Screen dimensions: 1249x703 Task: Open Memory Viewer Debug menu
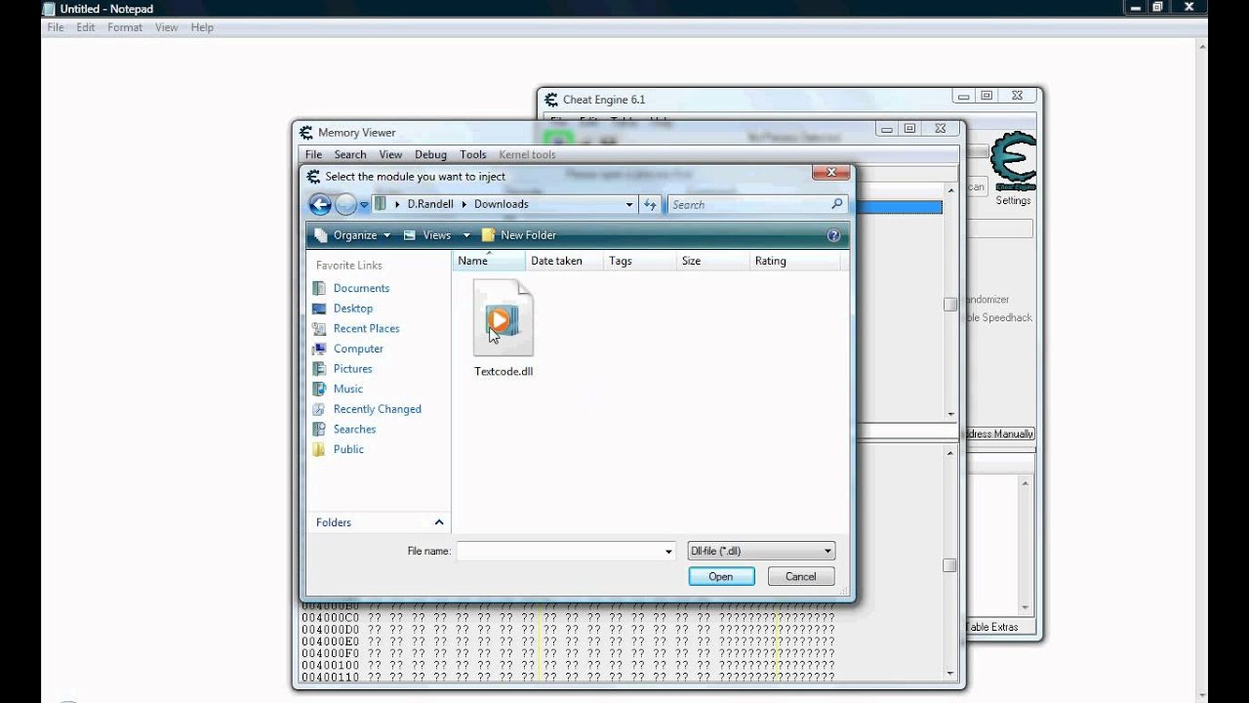point(430,154)
